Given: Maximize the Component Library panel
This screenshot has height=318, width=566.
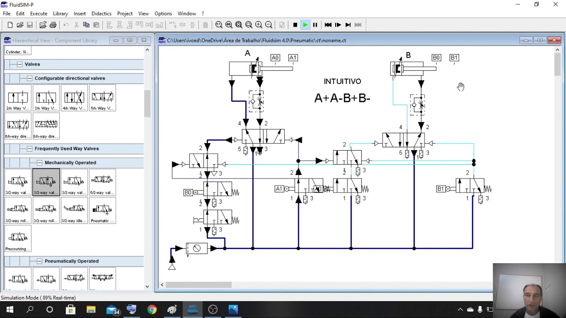Looking at the screenshot, I should pos(130,40).
